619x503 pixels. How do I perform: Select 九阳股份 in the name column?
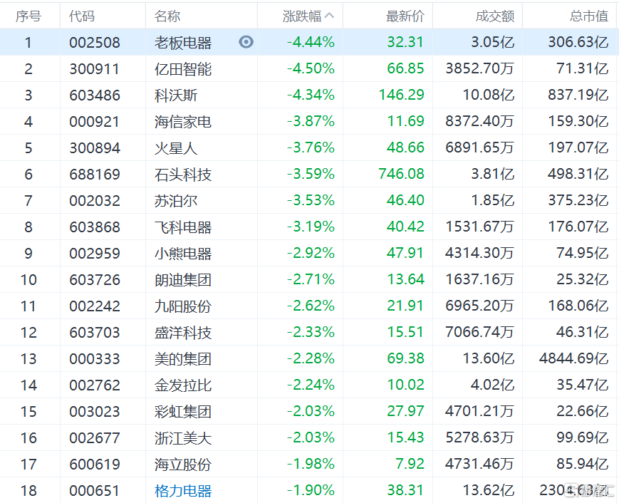(183, 306)
